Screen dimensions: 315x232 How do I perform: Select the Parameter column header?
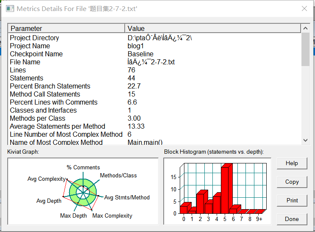(x=66, y=28)
